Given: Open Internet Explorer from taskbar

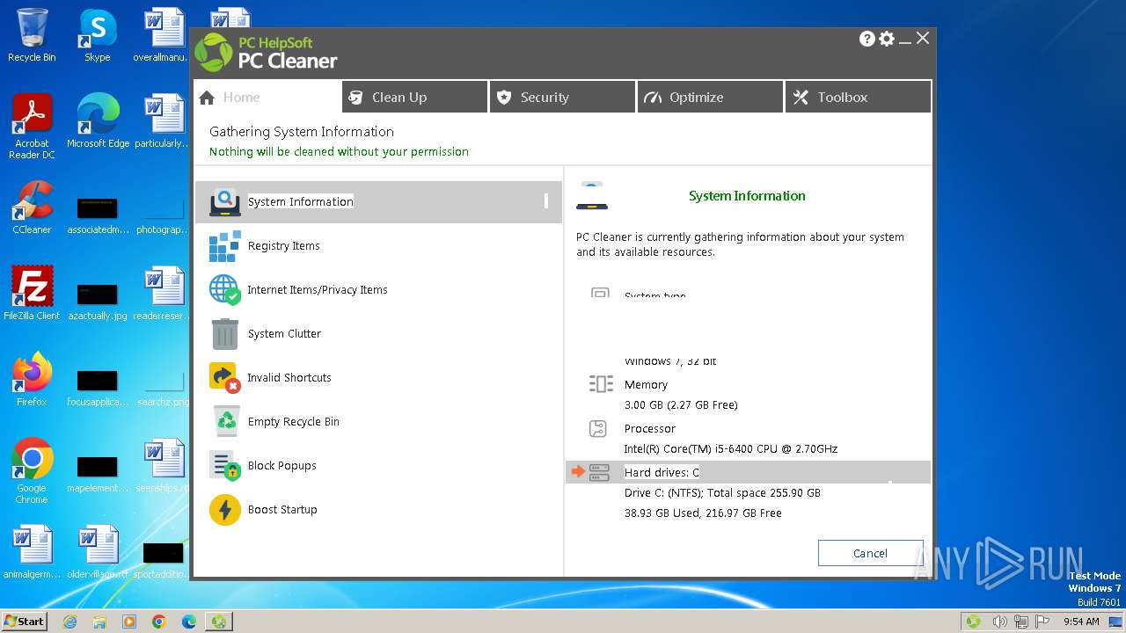Looking at the screenshot, I should pos(70,622).
